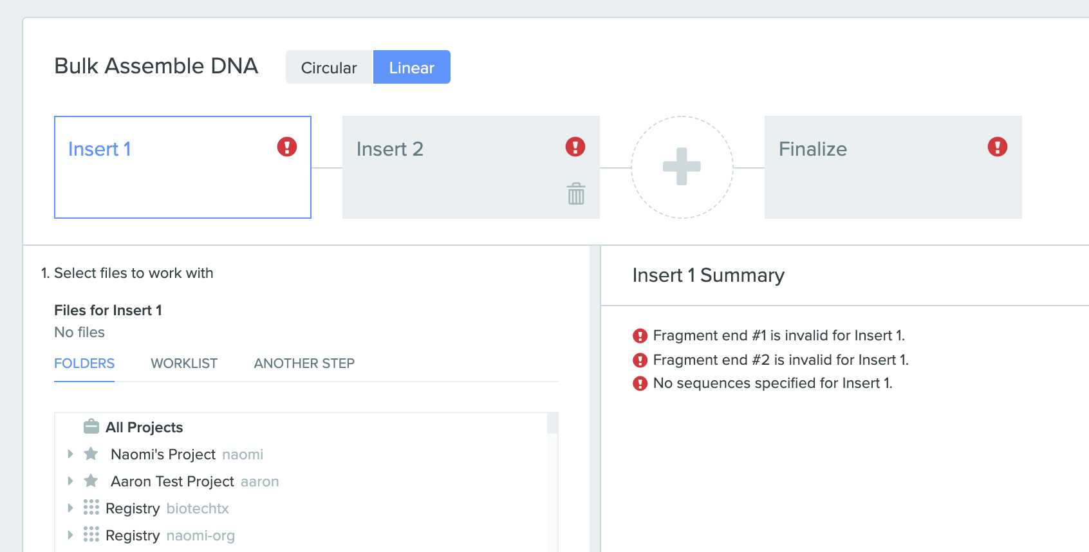Click error icon beside No sequences specified message

(x=640, y=384)
